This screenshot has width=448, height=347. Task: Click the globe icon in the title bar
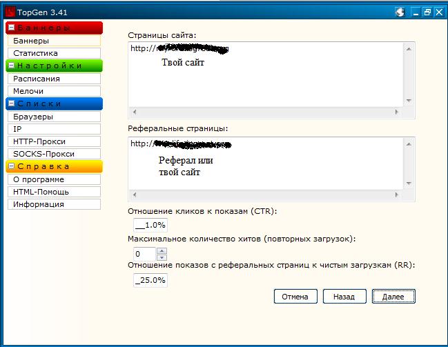click(400, 12)
